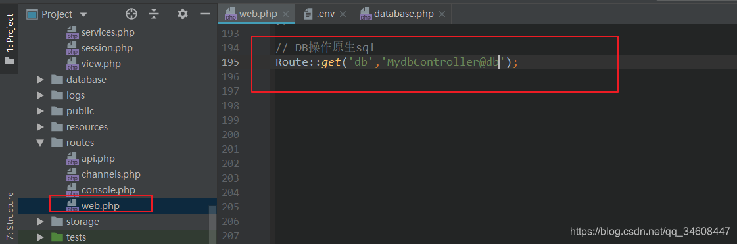Click the Collapse All icon in Project panel
This screenshot has width=737, height=244.
pyautogui.click(x=154, y=14)
